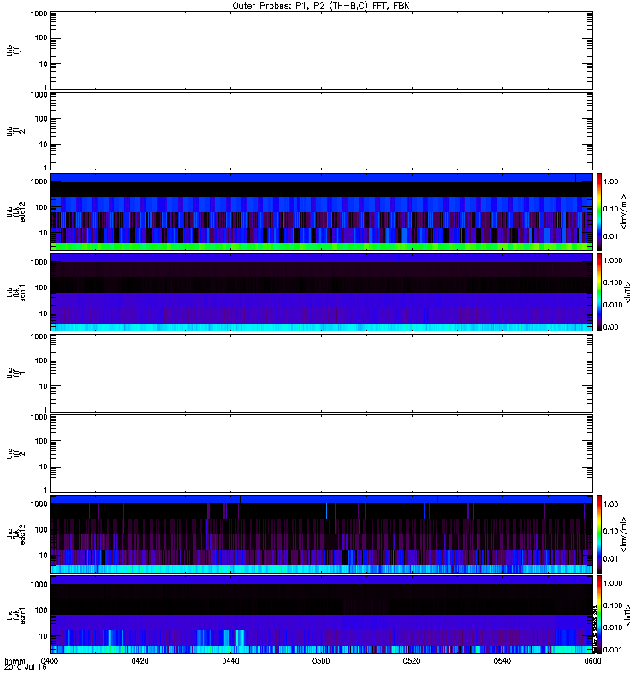This screenshot has width=642, height=685.
Task: Click the '0400' time axis label
Action: point(50,660)
